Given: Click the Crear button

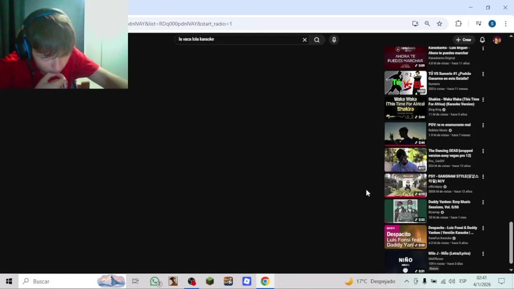Looking at the screenshot, I should click(x=463, y=40).
